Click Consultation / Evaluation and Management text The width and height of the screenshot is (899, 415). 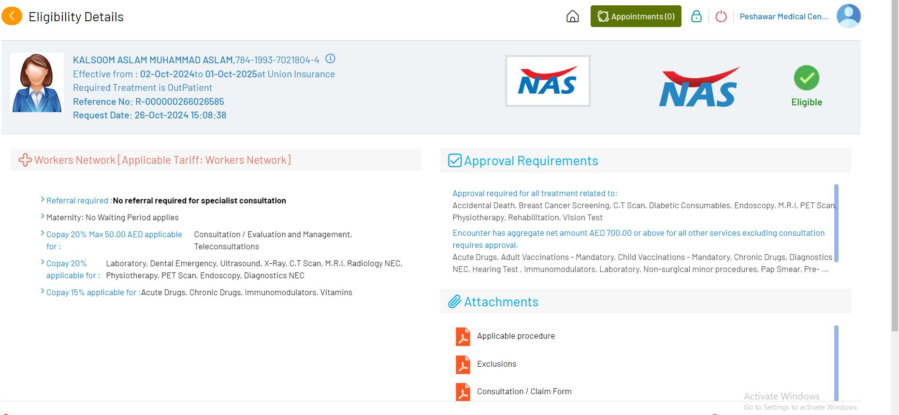pyautogui.click(x=273, y=234)
